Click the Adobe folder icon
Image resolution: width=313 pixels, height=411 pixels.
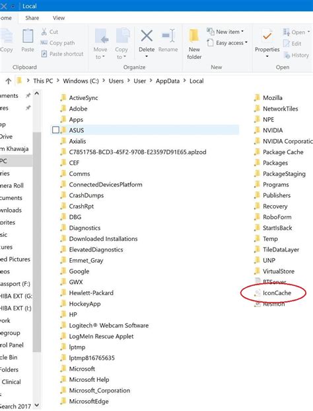tap(63, 109)
